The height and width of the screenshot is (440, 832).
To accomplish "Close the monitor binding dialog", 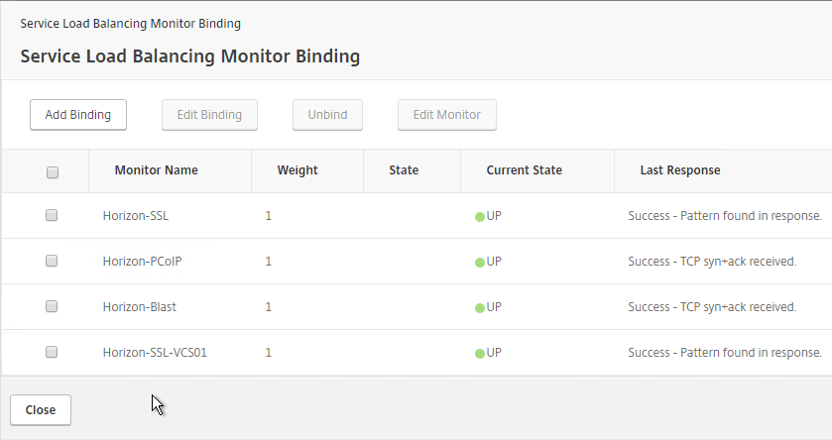I will coord(41,410).
